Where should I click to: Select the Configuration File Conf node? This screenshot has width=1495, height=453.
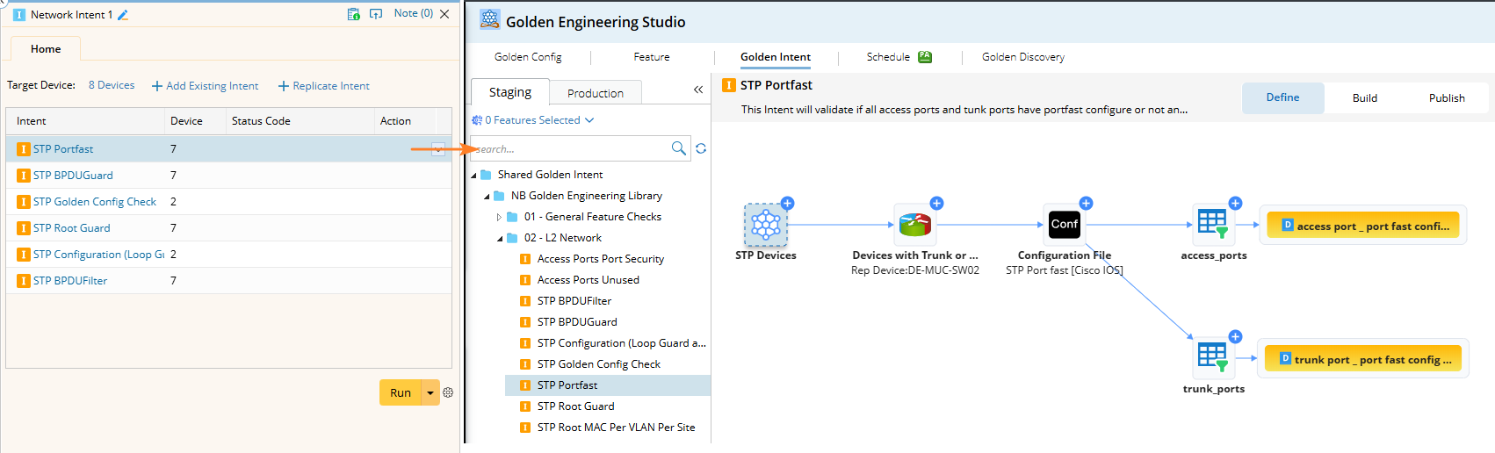1064,225
